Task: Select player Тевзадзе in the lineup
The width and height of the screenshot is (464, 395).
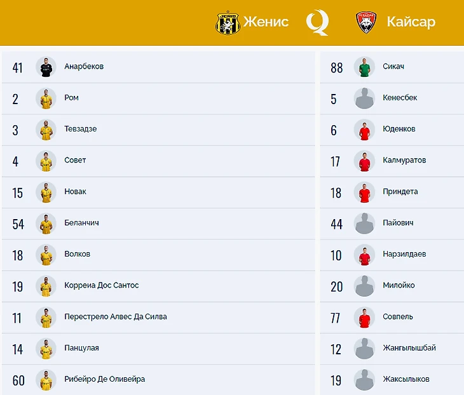Action: tap(81, 129)
